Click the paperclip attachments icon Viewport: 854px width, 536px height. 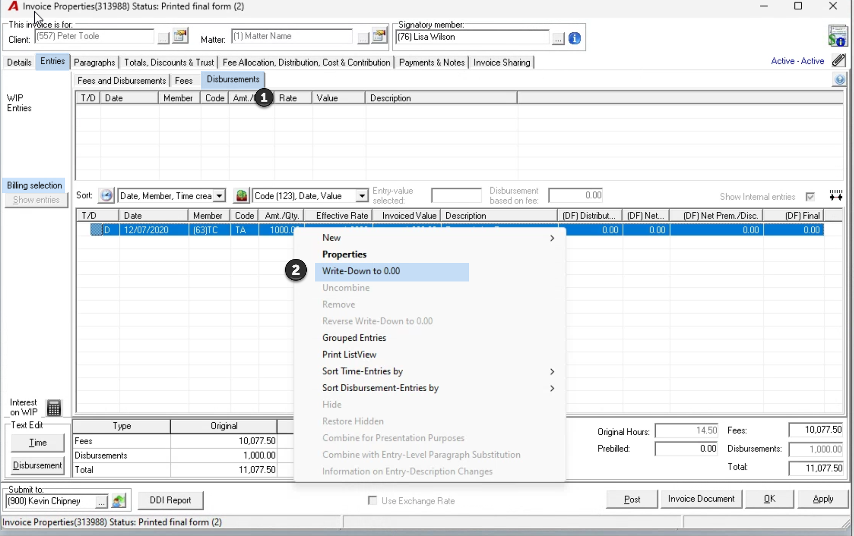[x=839, y=60]
